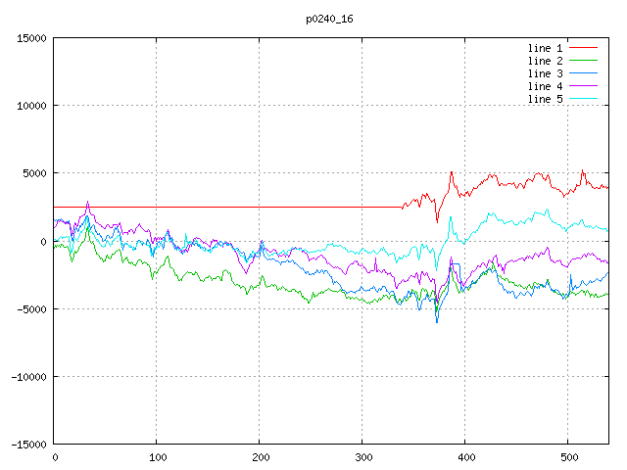Image resolution: width=627 pixels, height=470 pixels.
Task: Click the chart title p0240_16
Action: [329, 20]
